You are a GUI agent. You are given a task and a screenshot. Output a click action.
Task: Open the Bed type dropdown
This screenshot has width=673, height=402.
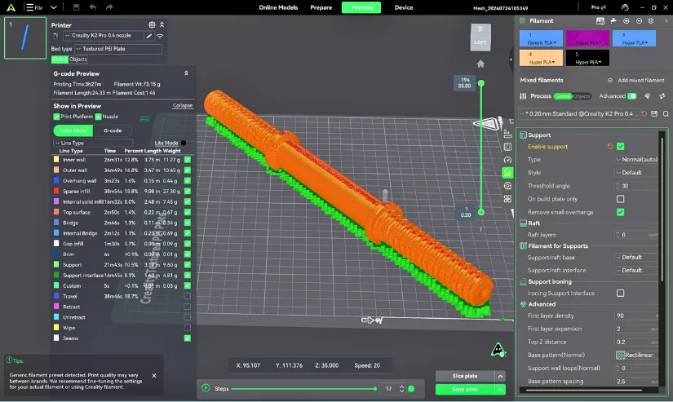coord(118,49)
